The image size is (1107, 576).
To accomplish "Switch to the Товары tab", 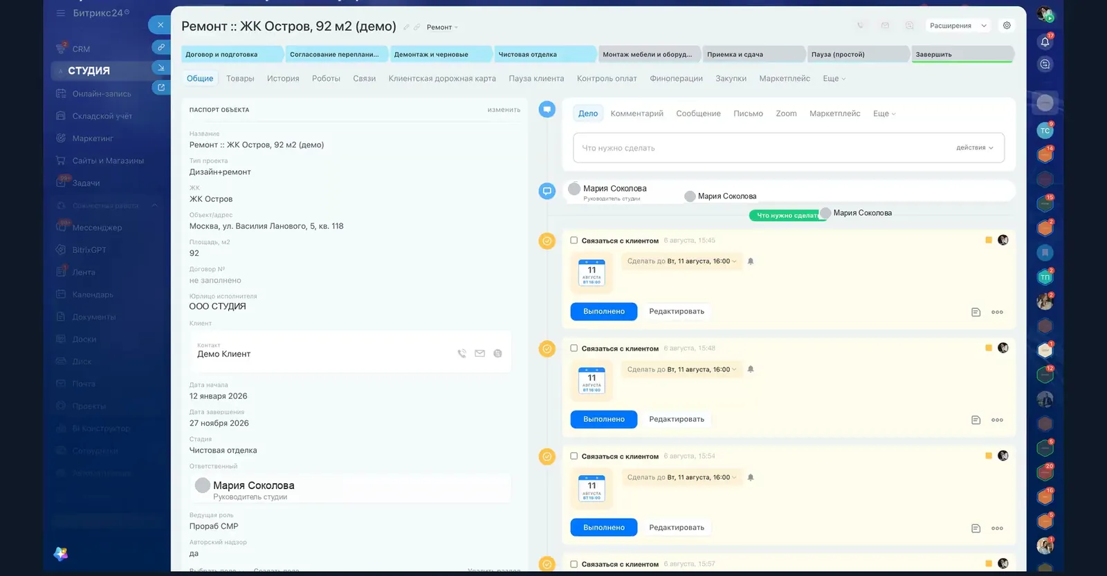I will (x=240, y=79).
